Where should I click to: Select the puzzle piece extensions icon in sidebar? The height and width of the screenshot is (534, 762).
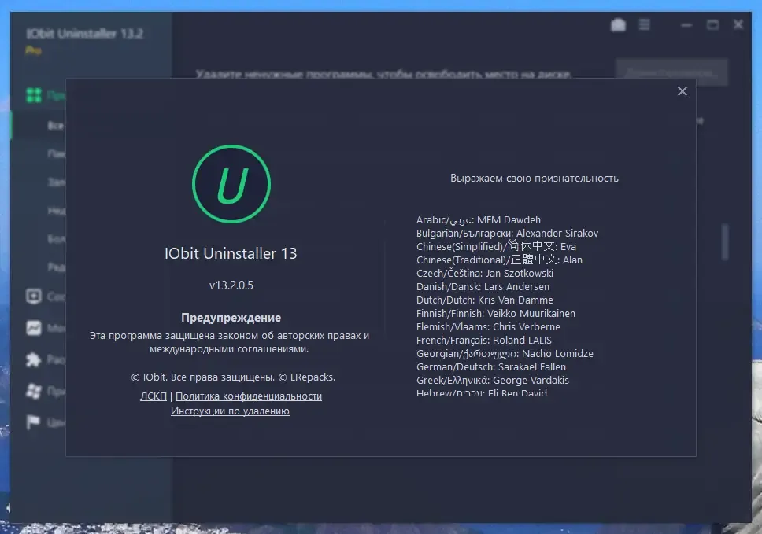pyautogui.click(x=34, y=359)
